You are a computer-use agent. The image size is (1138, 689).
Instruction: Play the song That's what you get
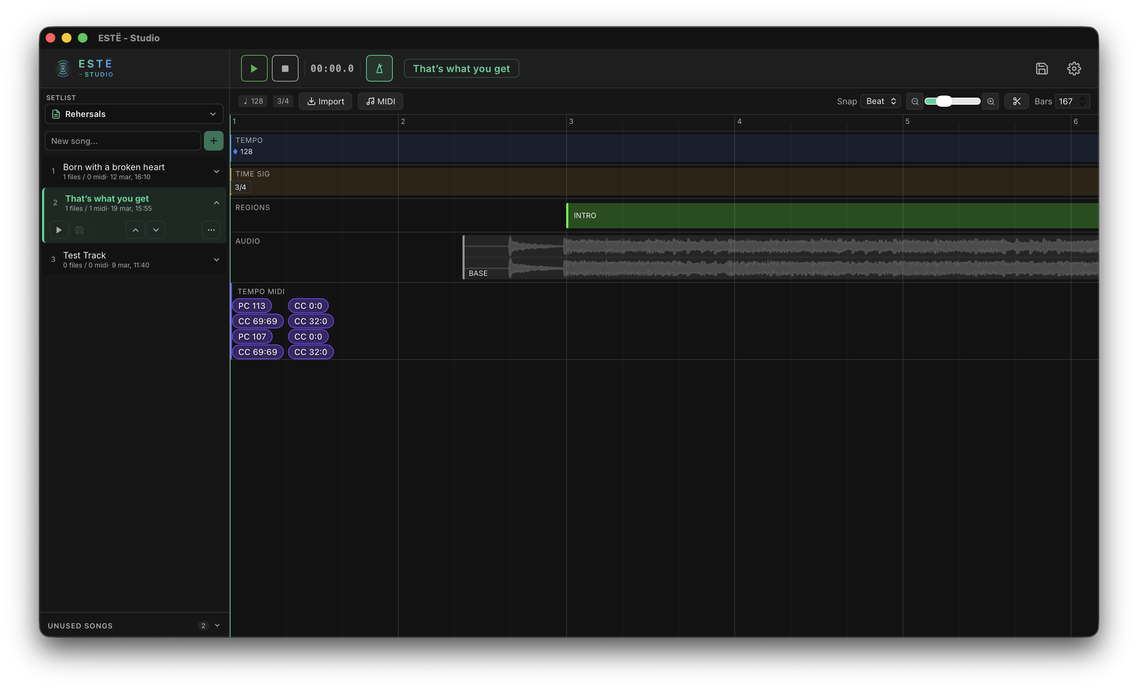pyautogui.click(x=59, y=229)
